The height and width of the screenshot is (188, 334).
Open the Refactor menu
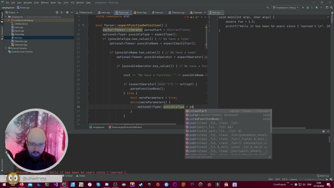click(45, 3)
